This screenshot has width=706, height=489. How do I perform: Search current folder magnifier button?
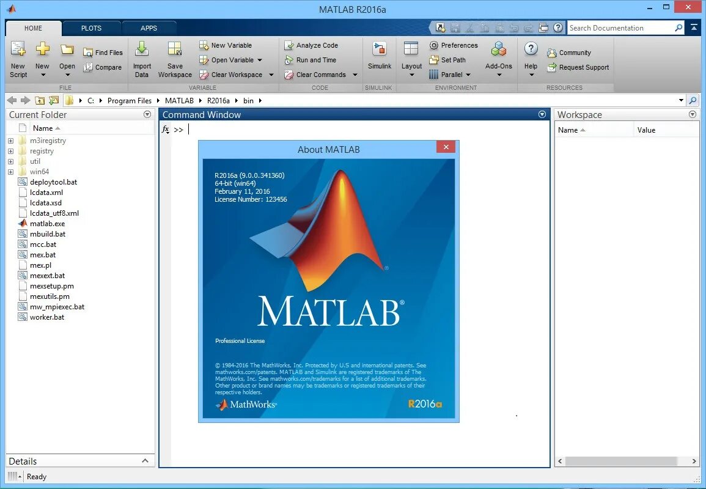click(693, 100)
